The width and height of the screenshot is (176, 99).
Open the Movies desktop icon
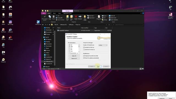[3, 38]
